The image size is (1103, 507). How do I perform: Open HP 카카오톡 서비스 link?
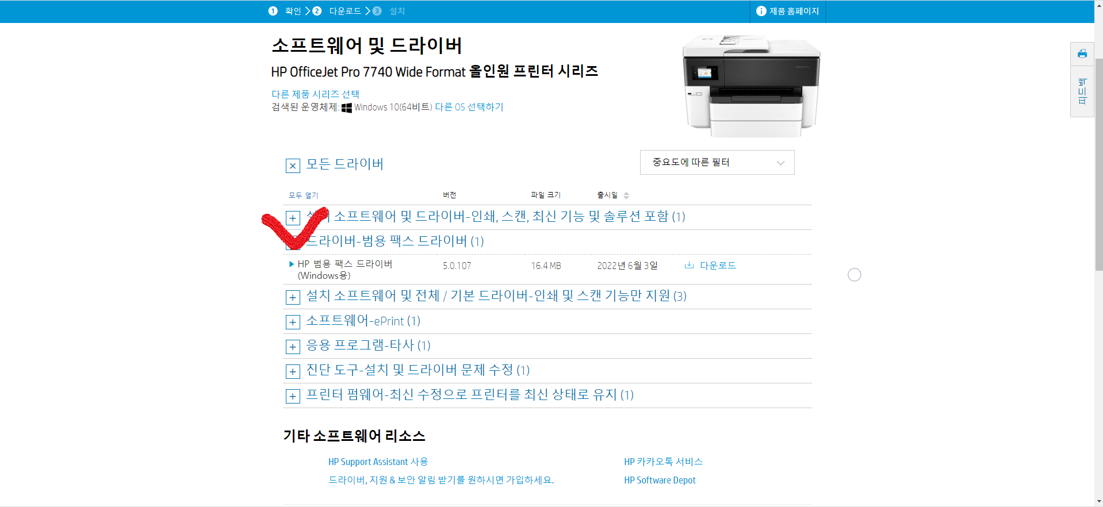coord(663,462)
